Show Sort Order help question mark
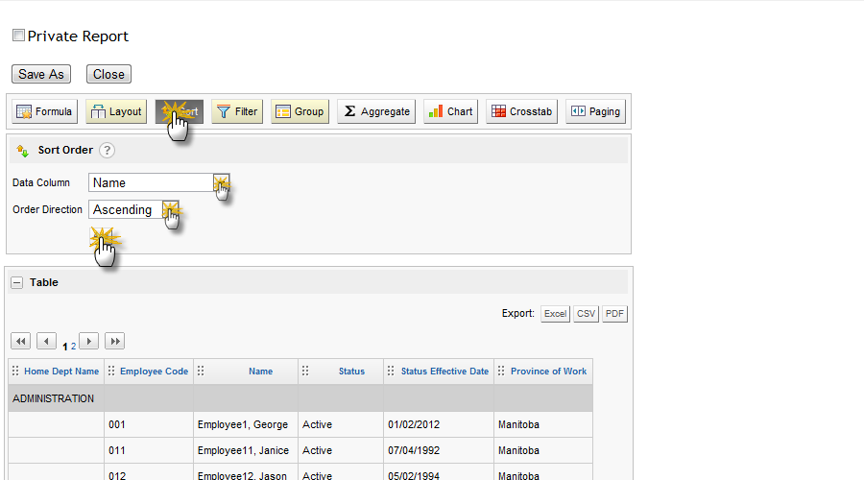 pyautogui.click(x=108, y=150)
